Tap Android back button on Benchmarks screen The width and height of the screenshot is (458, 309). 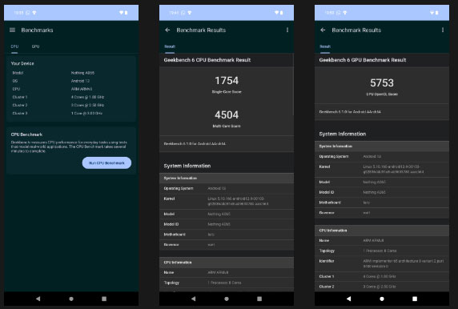38,299
